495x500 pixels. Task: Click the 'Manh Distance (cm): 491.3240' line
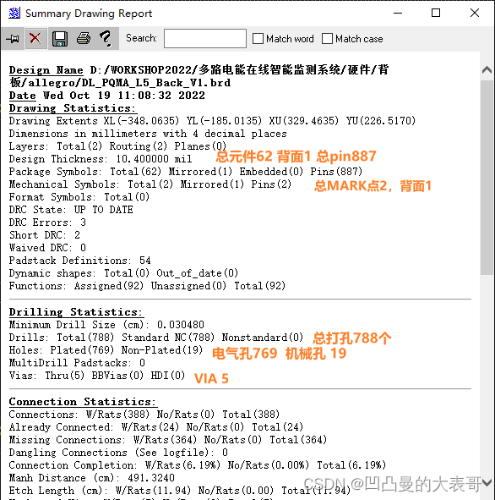[92, 478]
